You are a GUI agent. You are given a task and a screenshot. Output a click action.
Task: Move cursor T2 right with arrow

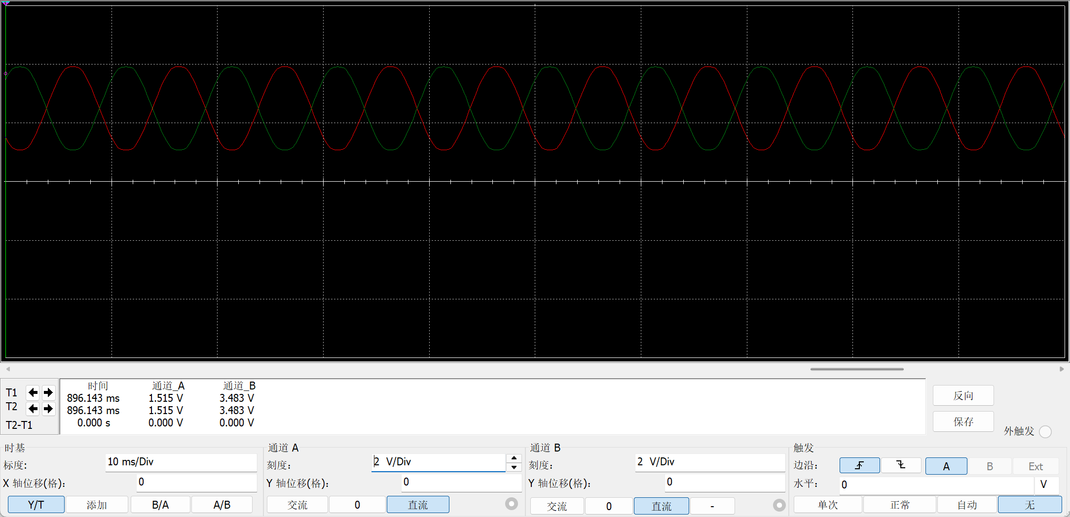[x=48, y=409]
